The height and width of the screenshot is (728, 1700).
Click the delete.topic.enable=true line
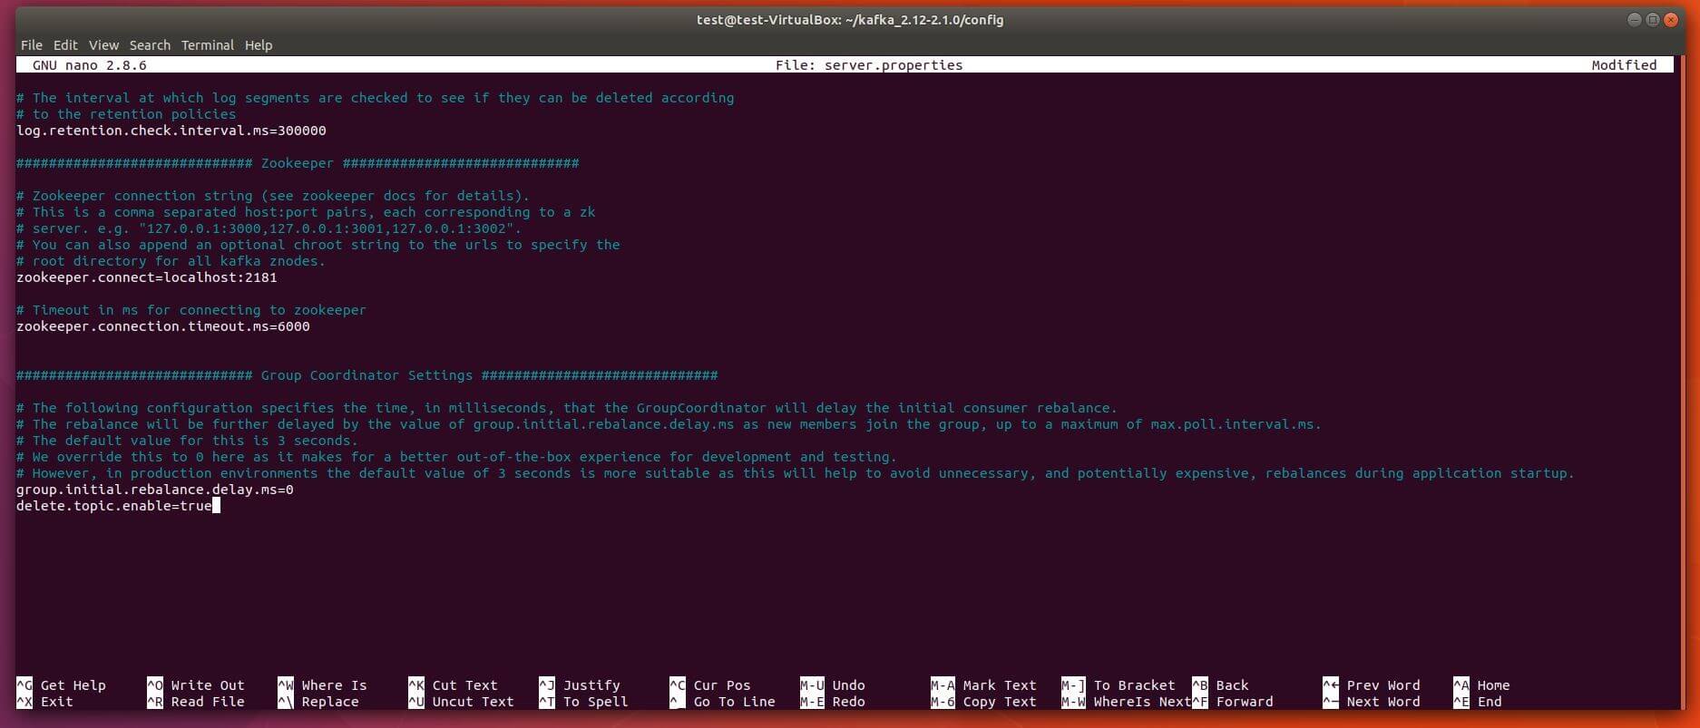point(113,506)
